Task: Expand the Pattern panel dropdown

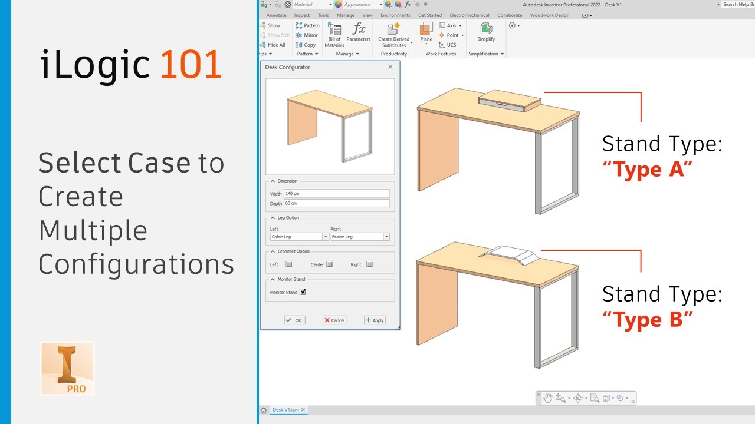Action: pos(317,54)
